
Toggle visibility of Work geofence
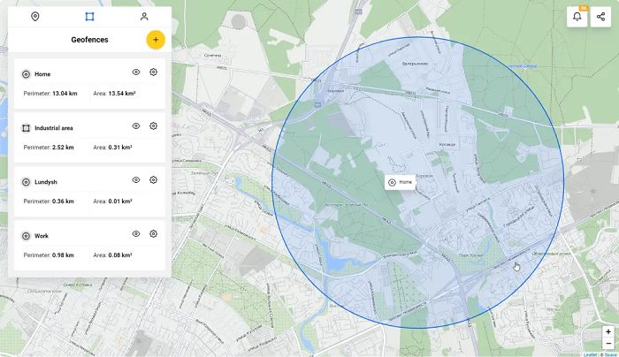(136, 234)
